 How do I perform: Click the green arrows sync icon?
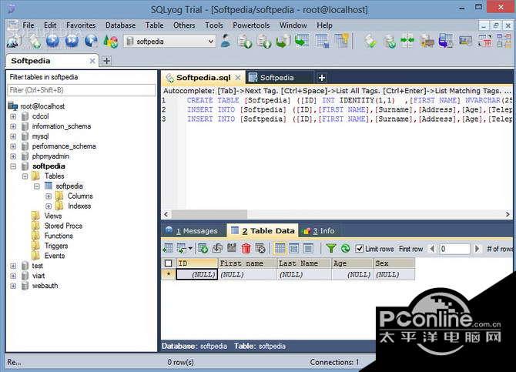tap(407, 41)
